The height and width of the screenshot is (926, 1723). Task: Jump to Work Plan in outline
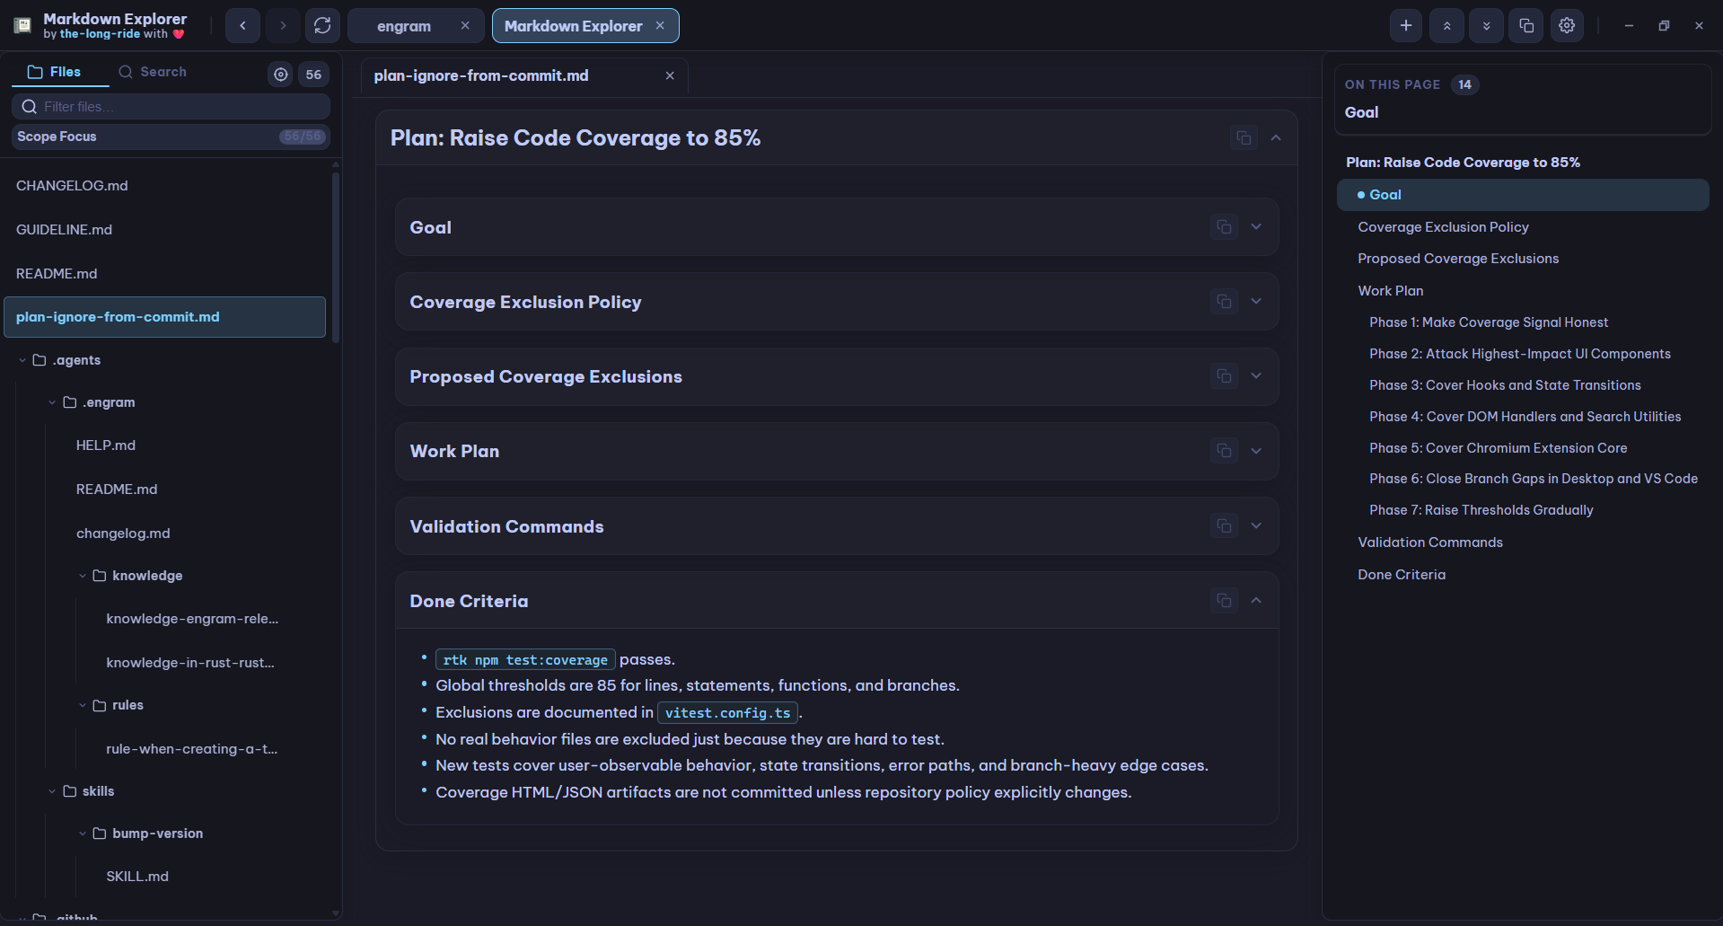tap(1390, 291)
